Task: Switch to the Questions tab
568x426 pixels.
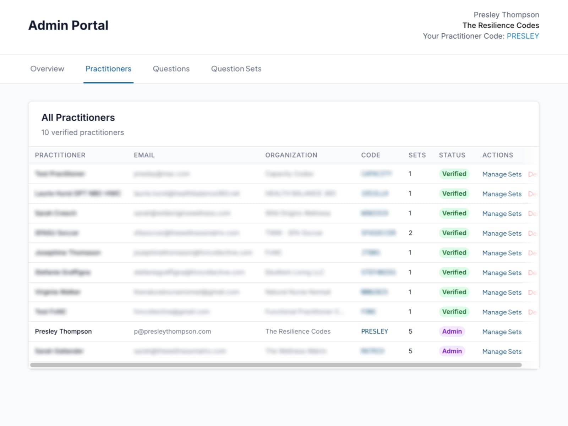Action: (x=171, y=69)
